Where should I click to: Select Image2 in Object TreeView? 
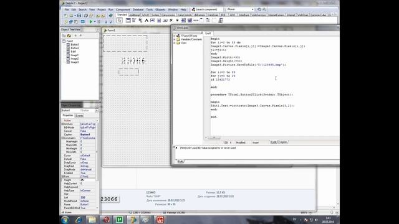[x=75, y=58]
